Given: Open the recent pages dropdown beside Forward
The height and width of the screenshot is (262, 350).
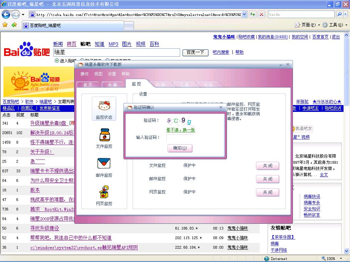Looking at the screenshot, I should (x=23, y=15).
